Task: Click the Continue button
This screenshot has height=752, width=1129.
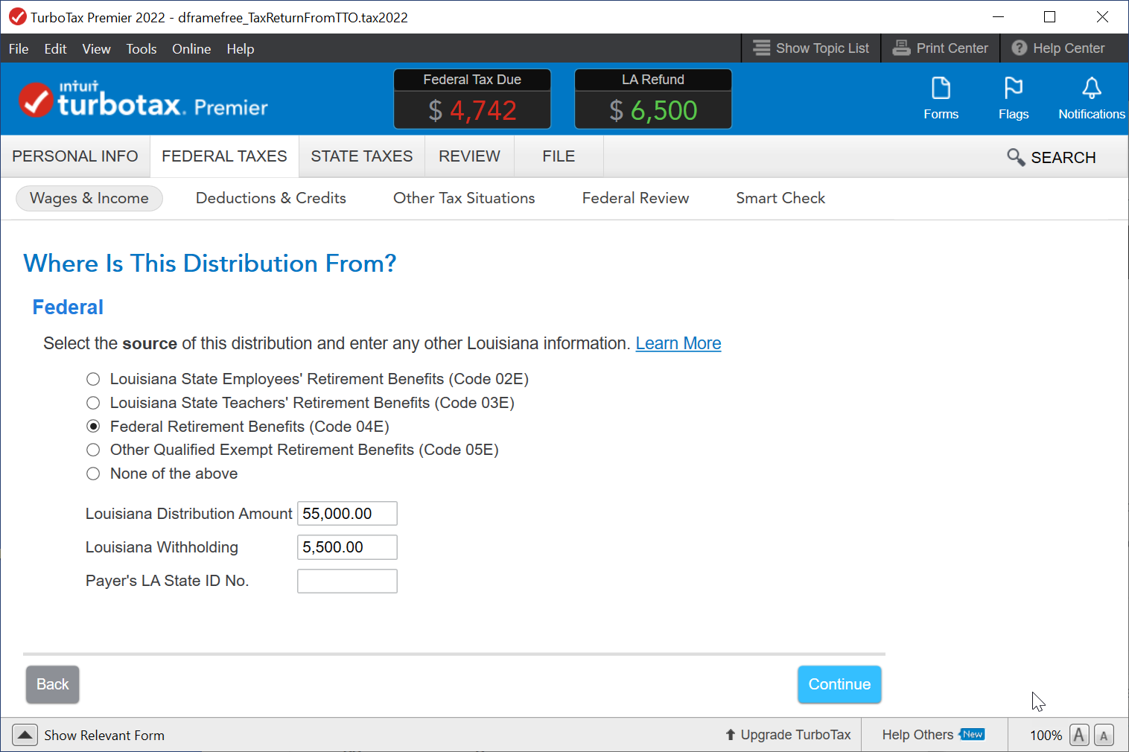Action: point(839,684)
